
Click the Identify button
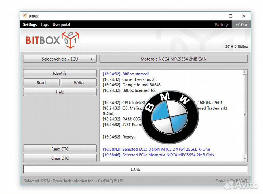click(60, 73)
